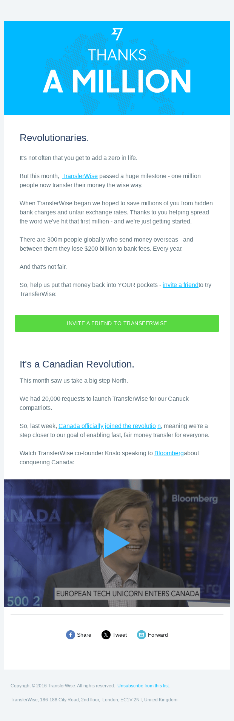Image resolution: width=234 pixels, height=721 pixels.
Task: Open the Bloomberg hyperlink in the paragraph
Action: point(169,453)
